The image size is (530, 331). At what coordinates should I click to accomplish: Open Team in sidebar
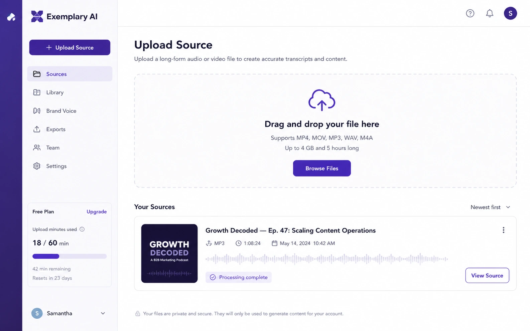70,147
